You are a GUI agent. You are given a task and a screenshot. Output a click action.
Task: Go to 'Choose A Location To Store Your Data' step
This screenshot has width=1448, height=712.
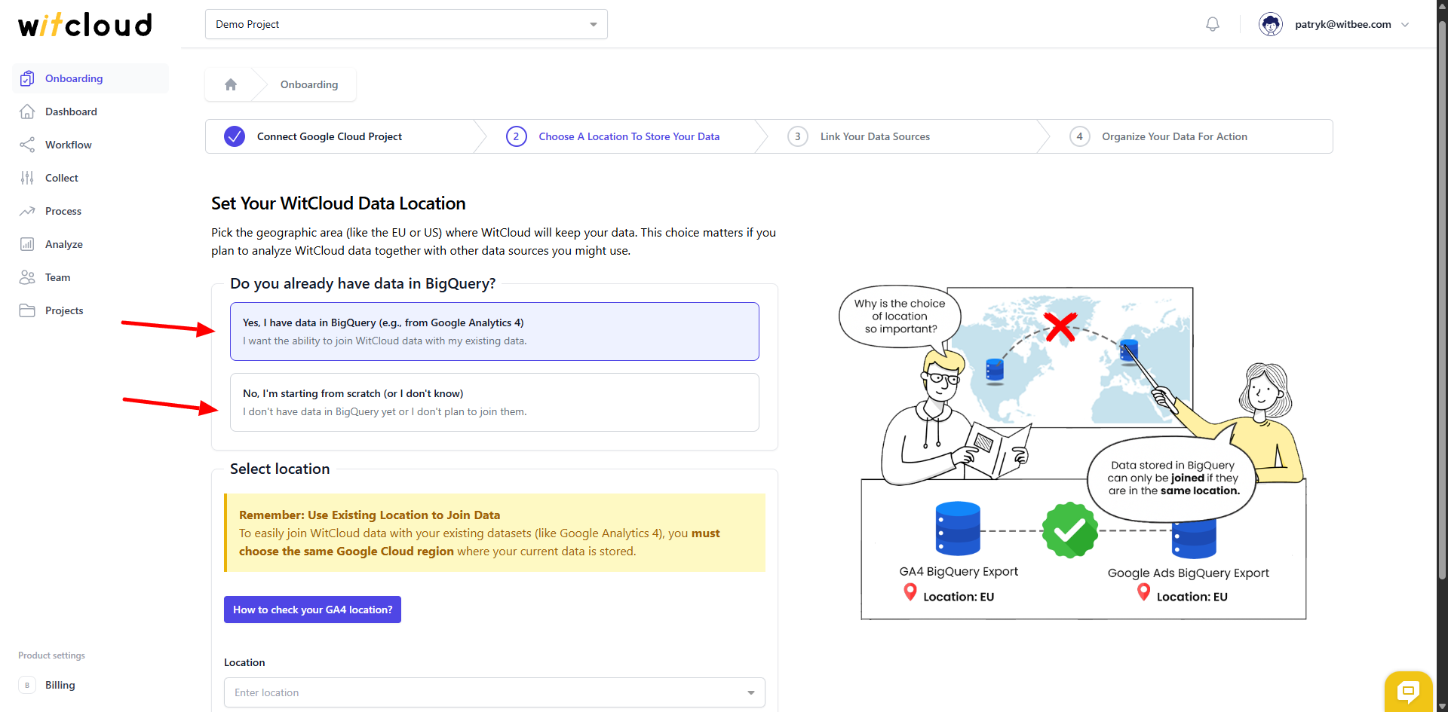point(629,136)
